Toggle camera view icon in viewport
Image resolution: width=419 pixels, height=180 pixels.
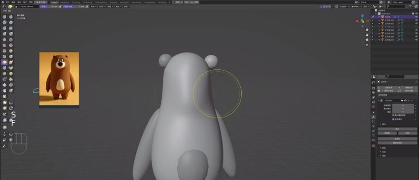[367, 40]
